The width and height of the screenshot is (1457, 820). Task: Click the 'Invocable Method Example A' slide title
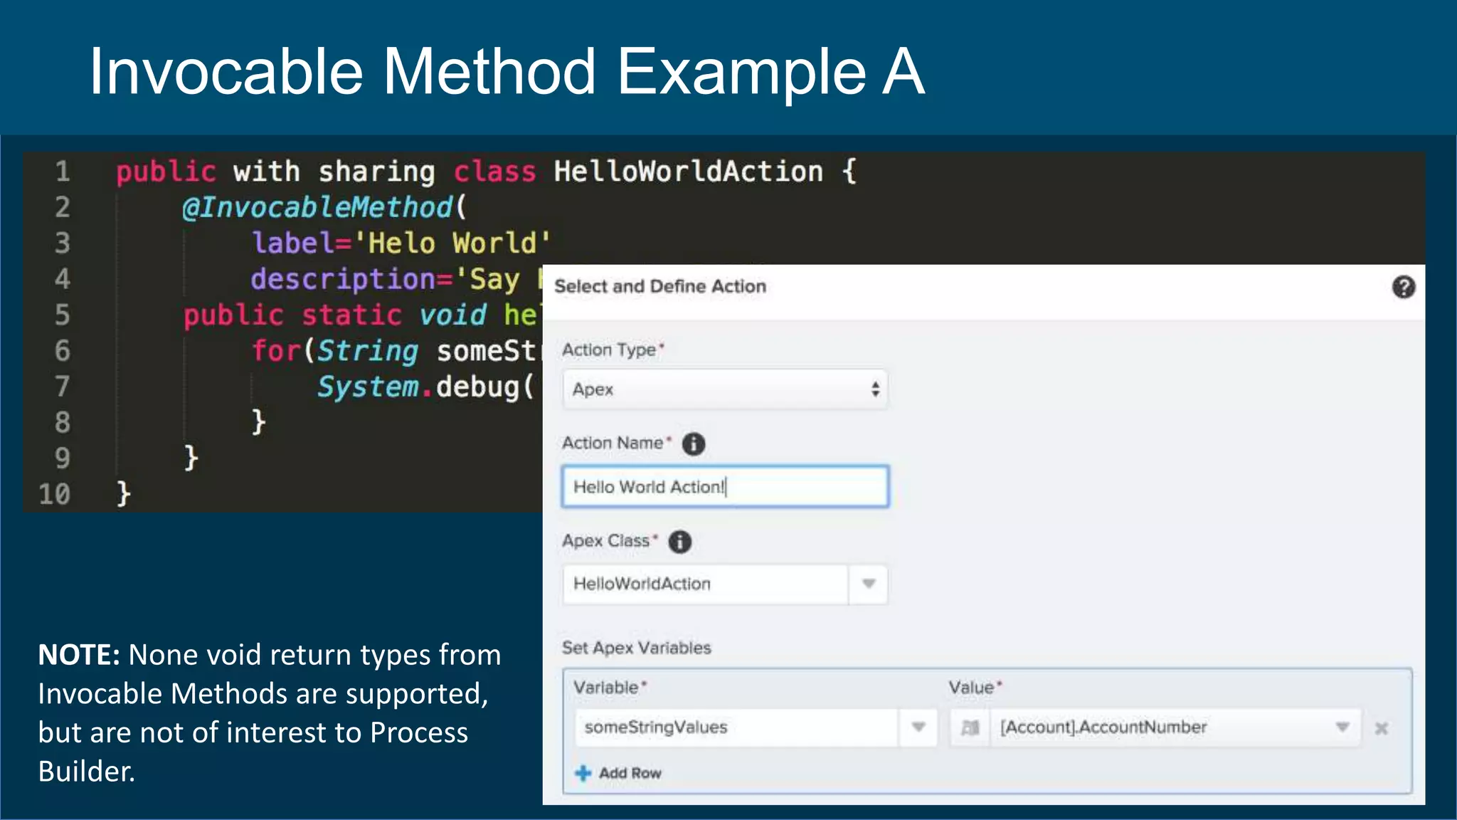coord(507,71)
